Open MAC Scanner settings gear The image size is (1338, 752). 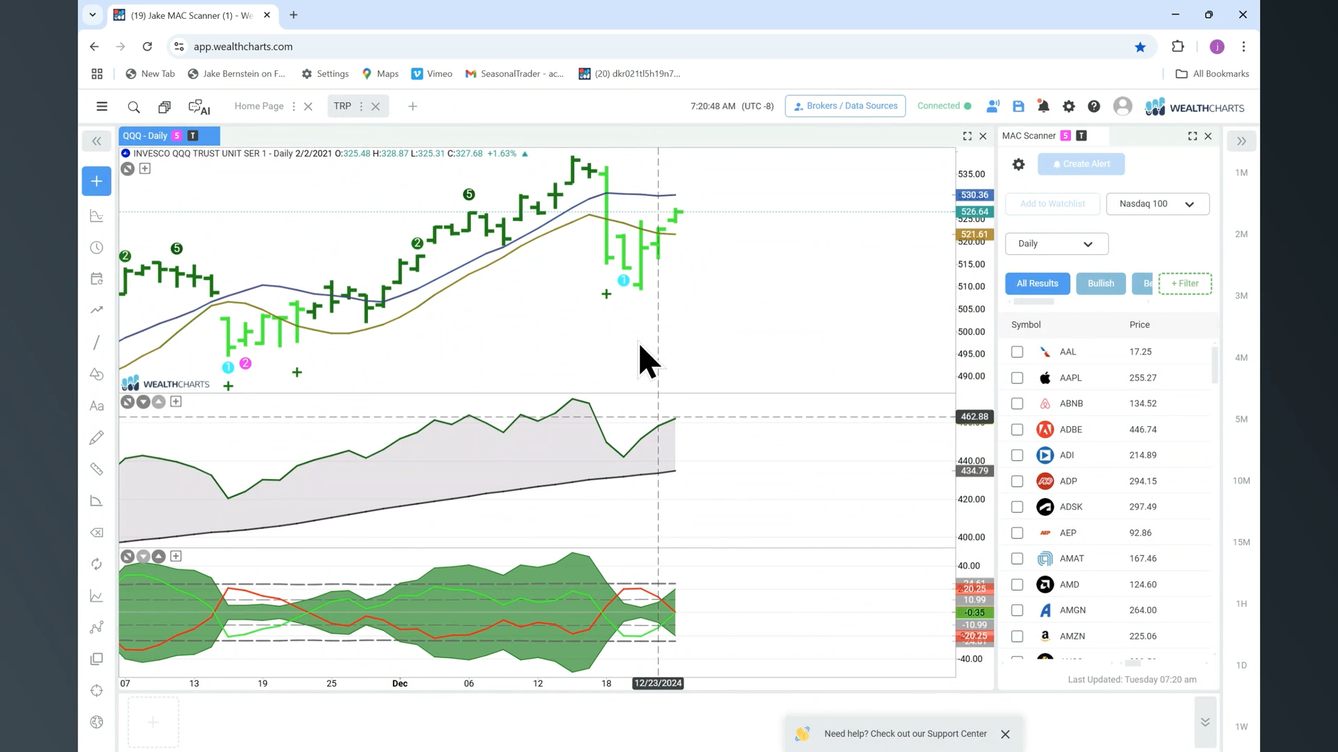1018,164
